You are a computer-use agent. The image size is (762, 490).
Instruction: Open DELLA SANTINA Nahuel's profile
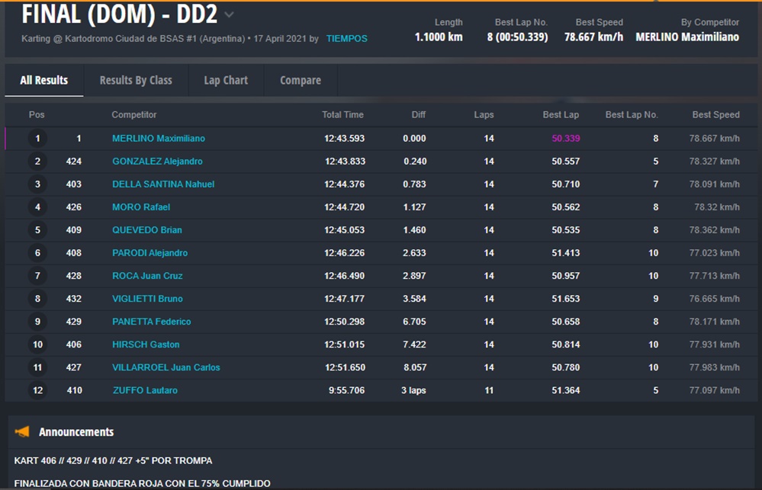pyautogui.click(x=163, y=184)
